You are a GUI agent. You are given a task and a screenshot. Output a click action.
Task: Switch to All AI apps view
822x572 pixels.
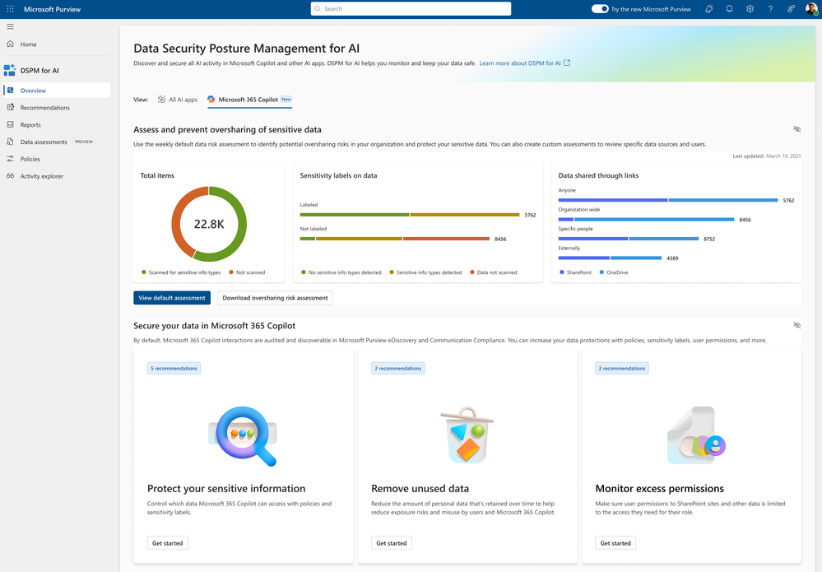coord(178,99)
